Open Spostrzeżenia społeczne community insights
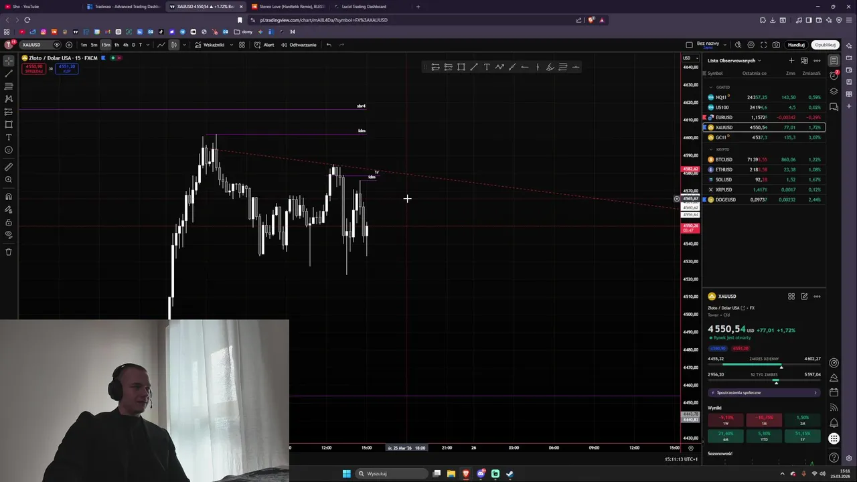 (x=764, y=392)
